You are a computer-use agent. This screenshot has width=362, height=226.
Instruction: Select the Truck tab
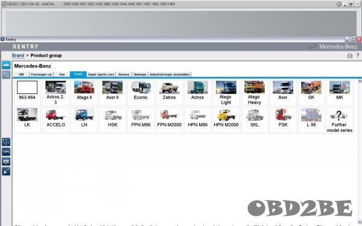78,74
